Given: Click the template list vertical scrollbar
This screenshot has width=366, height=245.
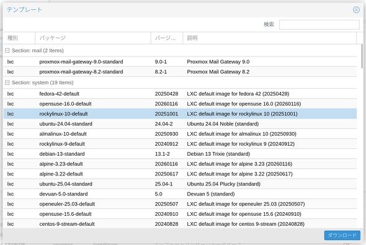Looking at the screenshot, I should coord(361,56).
